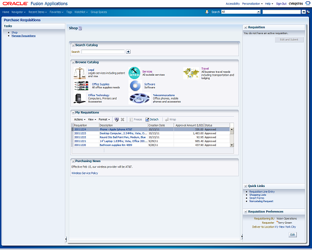Click the table scroll up arrow
This screenshot has height=250, width=312.
[x=232, y=129]
